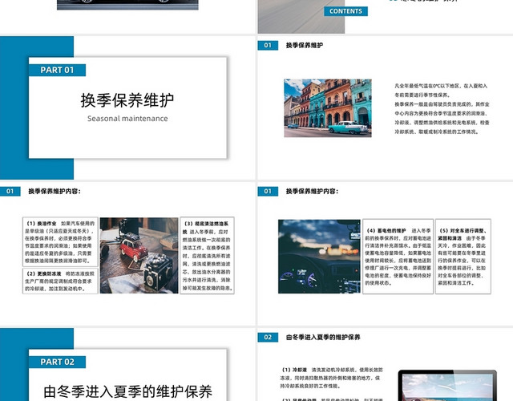Open the gray road photo beside CONTENTS
This screenshot has height=401, width=513.
pos(301,17)
